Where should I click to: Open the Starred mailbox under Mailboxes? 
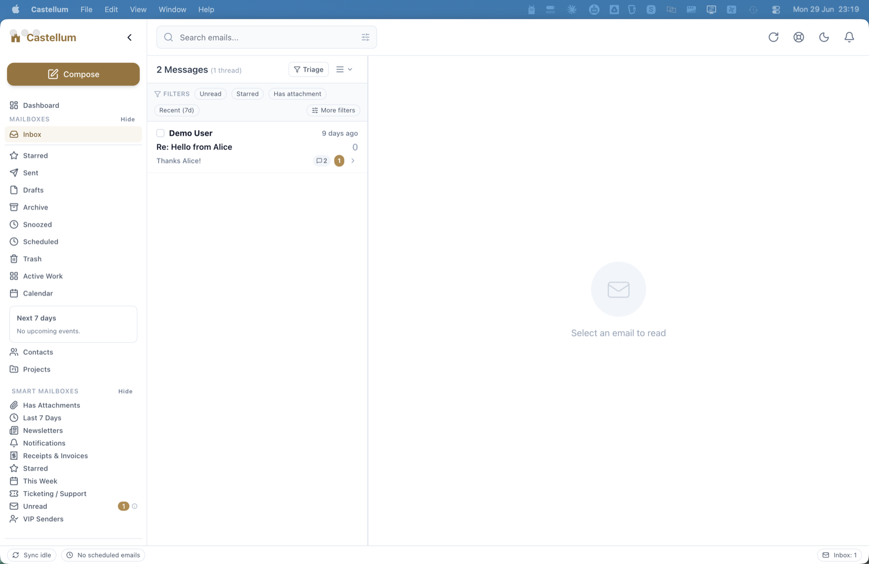(73, 156)
